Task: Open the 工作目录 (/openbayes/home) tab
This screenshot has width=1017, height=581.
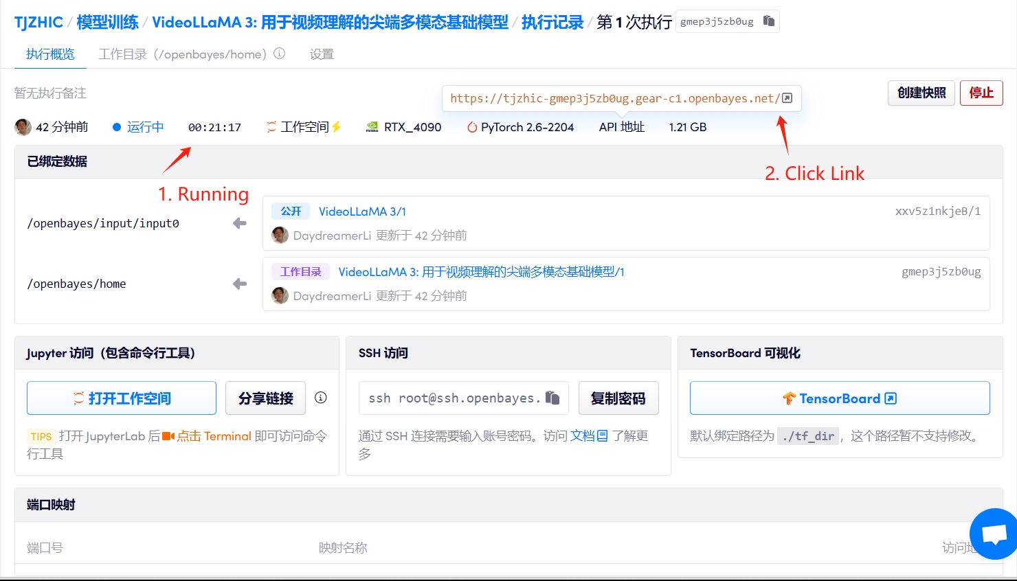Action: (182, 54)
